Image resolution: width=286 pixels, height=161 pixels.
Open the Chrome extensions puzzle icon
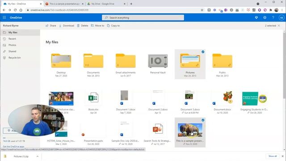coord(271,10)
